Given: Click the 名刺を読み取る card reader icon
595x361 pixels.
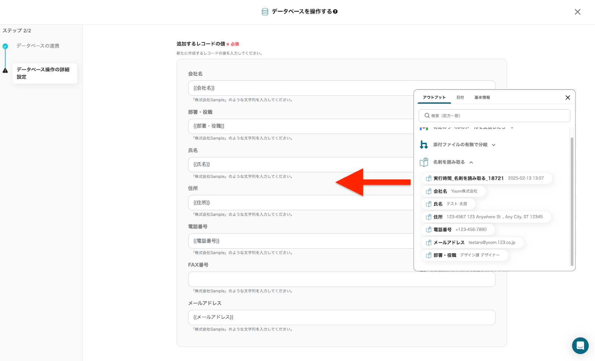Looking at the screenshot, I should pyautogui.click(x=424, y=162).
